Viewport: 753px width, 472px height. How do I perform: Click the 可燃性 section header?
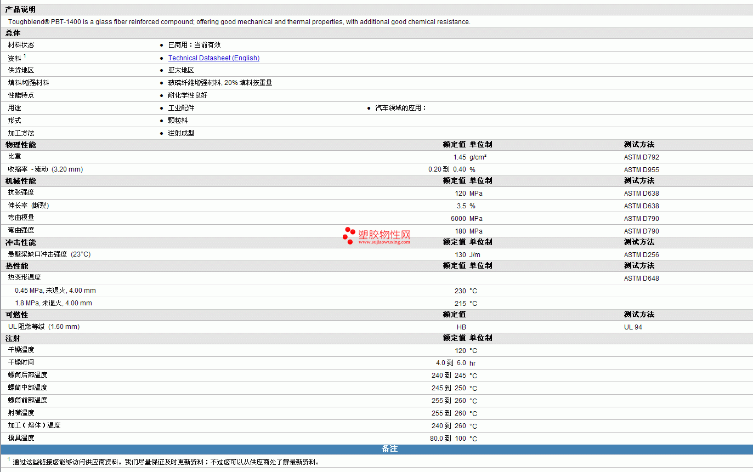point(16,315)
